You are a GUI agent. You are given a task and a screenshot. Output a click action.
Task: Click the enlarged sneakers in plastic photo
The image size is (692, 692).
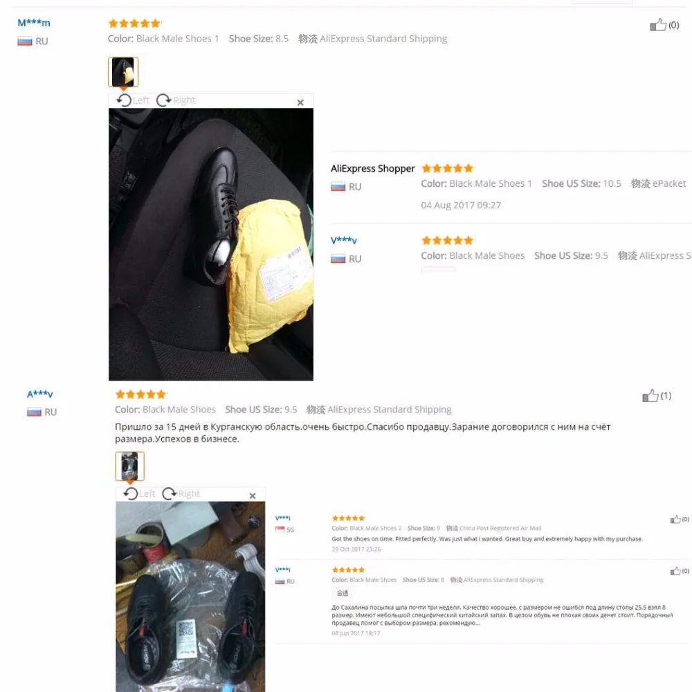click(190, 597)
